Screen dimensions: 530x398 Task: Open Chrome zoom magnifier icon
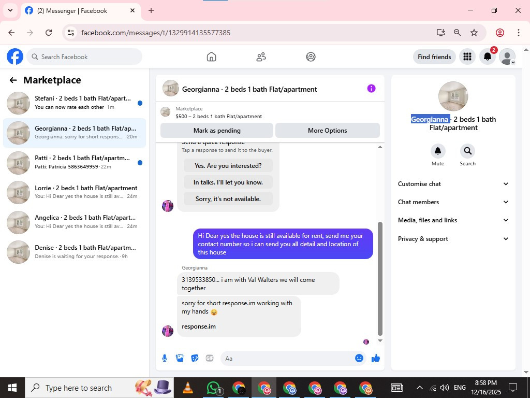click(x=458, y=33)
